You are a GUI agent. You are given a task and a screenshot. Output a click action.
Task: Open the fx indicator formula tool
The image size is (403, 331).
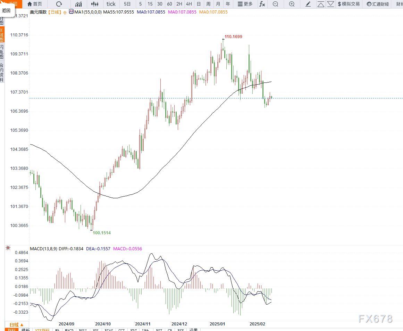click(x=262, y=4)
